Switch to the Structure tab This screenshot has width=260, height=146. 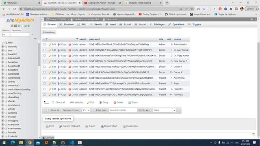(x=67, y=24)
